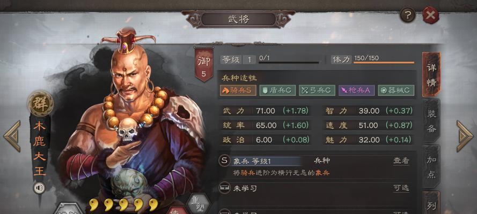477x214 pixels.
Task: Click the S-rank skill icon for 象兵
Action: click(224, 161)
